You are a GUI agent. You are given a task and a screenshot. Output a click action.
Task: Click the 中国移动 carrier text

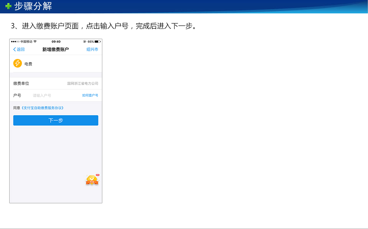point(26,41)
